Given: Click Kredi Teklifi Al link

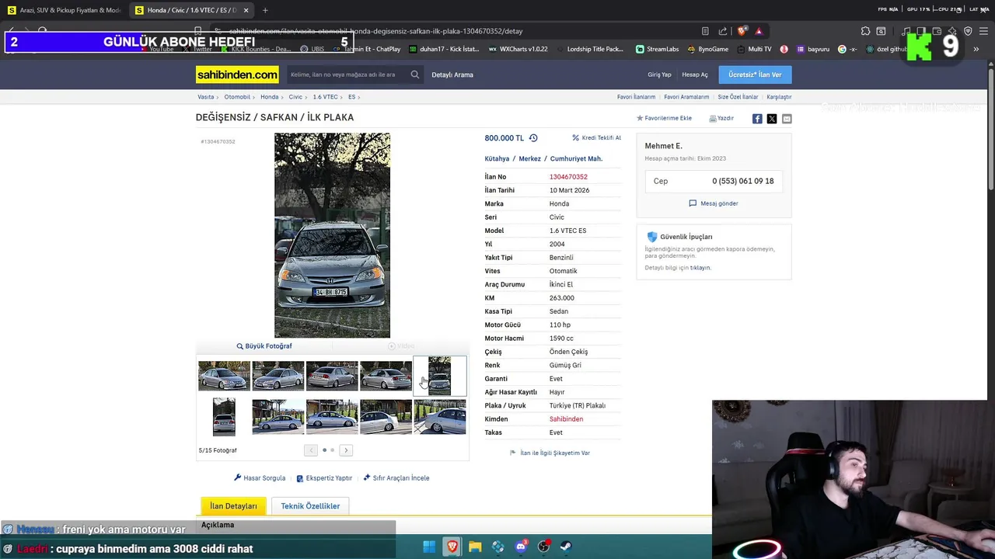Looking at the screenshot, I should (x=596, y=138).
